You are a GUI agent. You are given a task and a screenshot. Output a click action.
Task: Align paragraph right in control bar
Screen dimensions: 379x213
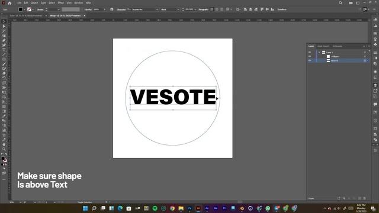(221, 9)
